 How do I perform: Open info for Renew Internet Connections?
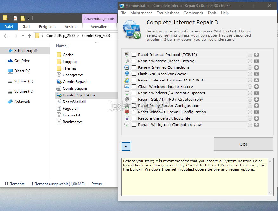[250, 67]
